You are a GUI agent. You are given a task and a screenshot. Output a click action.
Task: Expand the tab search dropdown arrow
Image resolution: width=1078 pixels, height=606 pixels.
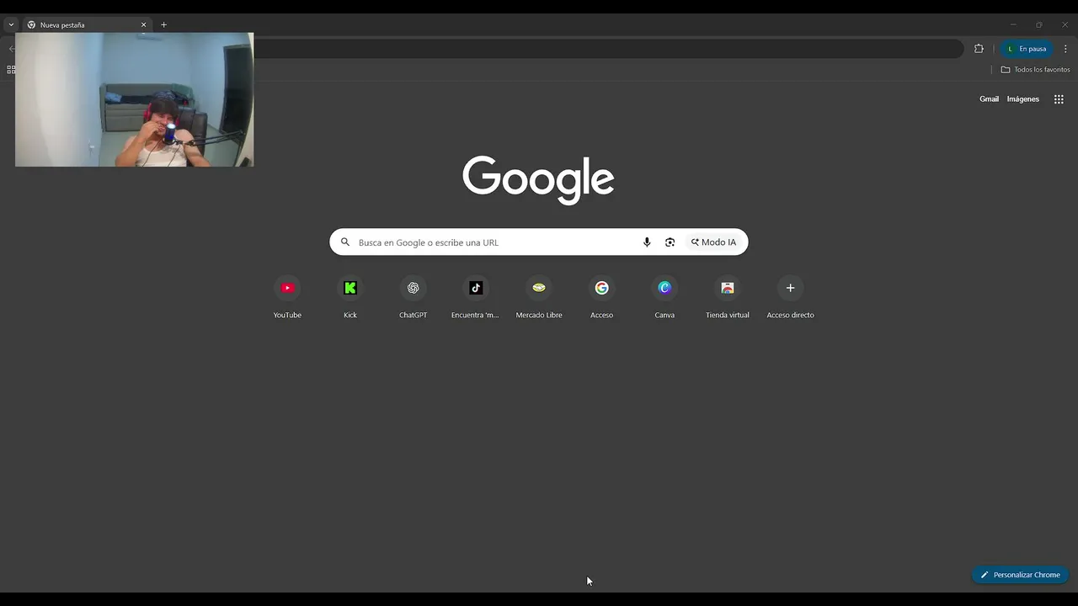click(x=10, y=25)
